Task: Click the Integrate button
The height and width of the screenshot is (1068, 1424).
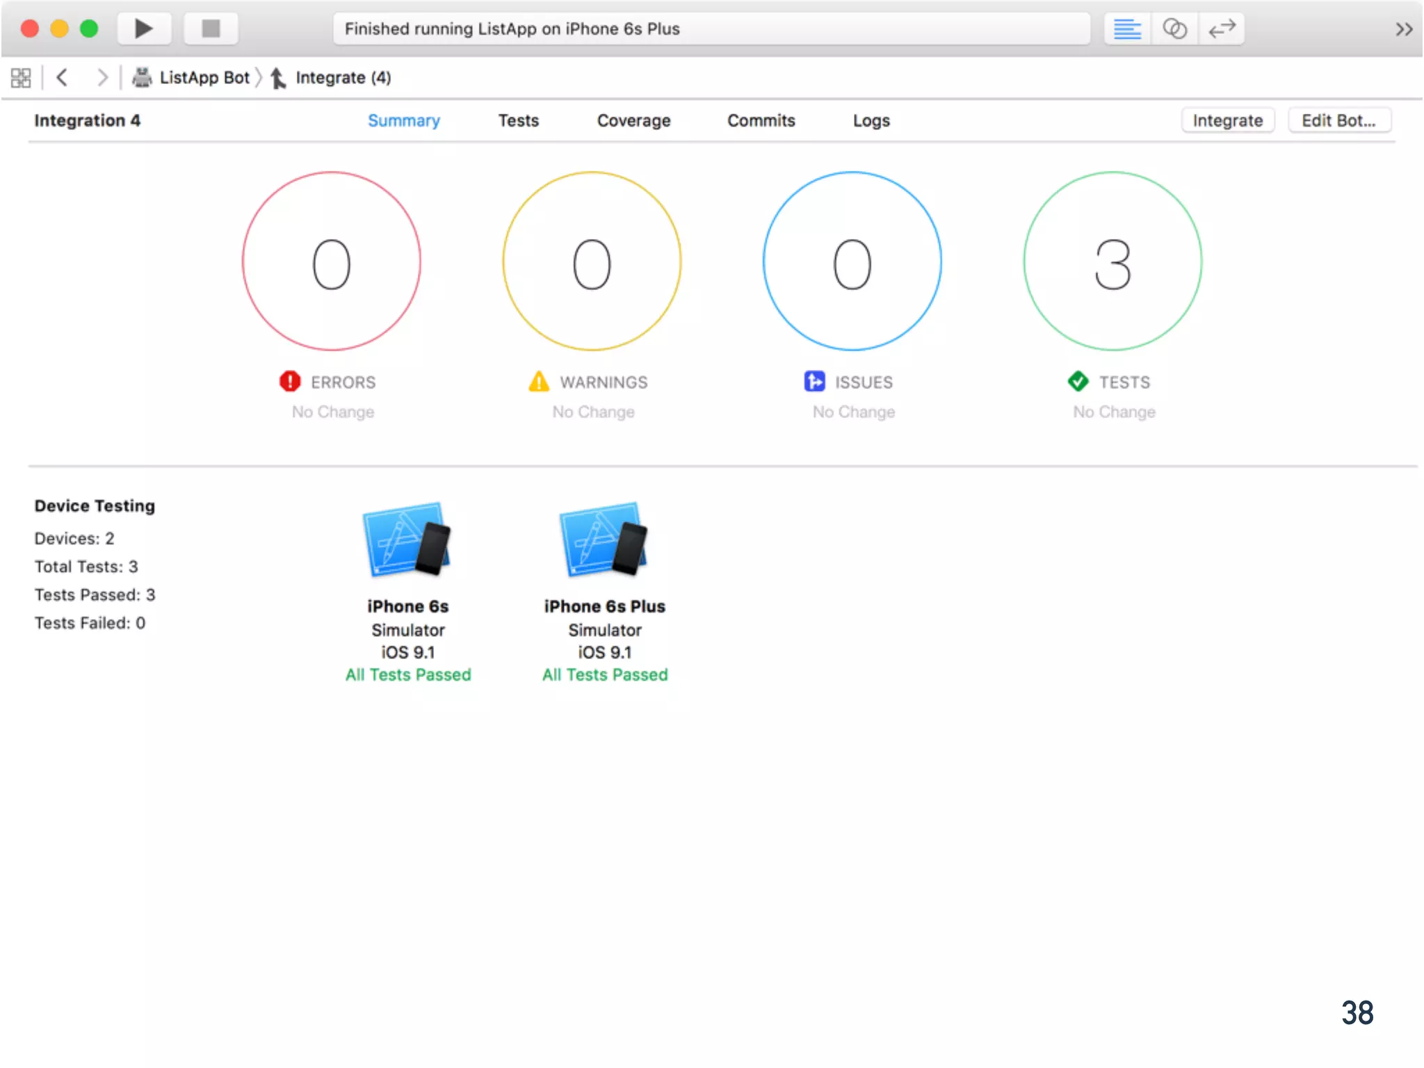Action: [1227, 120]
